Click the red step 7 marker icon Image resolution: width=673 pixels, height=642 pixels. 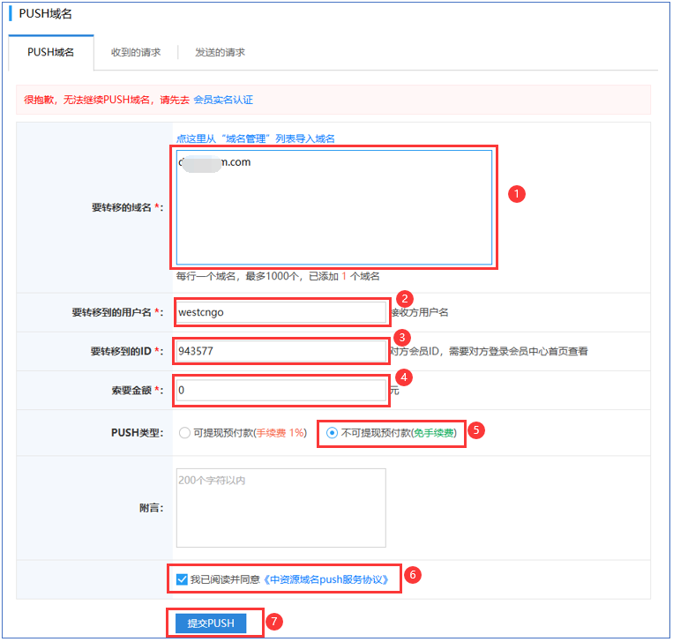point(274,622)
